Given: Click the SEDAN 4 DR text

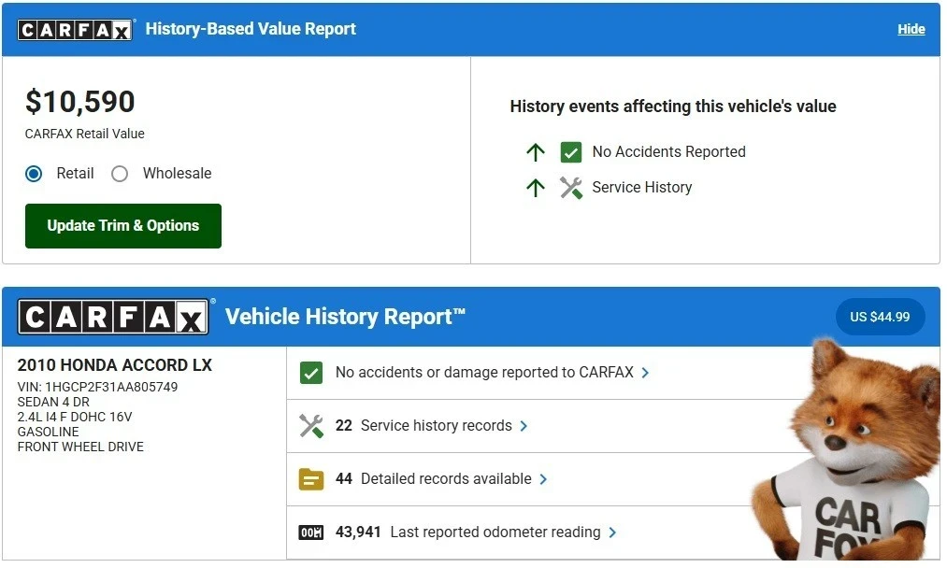Looking at the screenshot, I should pos(53,403).
